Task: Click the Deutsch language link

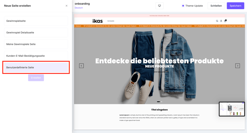Action: 79,8
